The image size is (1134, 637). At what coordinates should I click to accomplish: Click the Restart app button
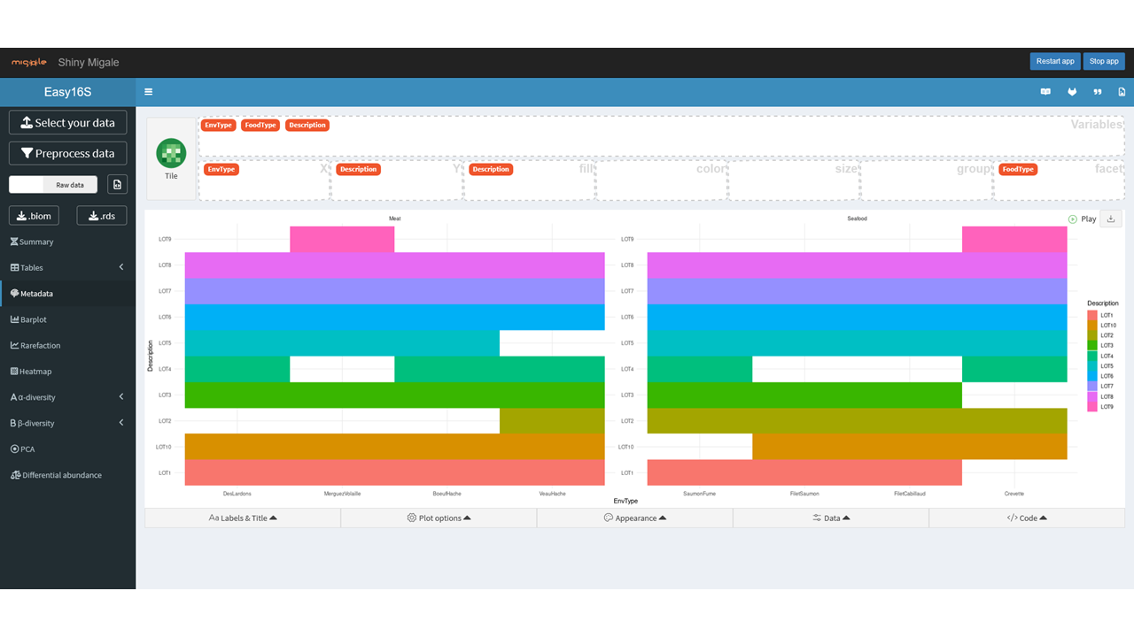coord(1054,61)
